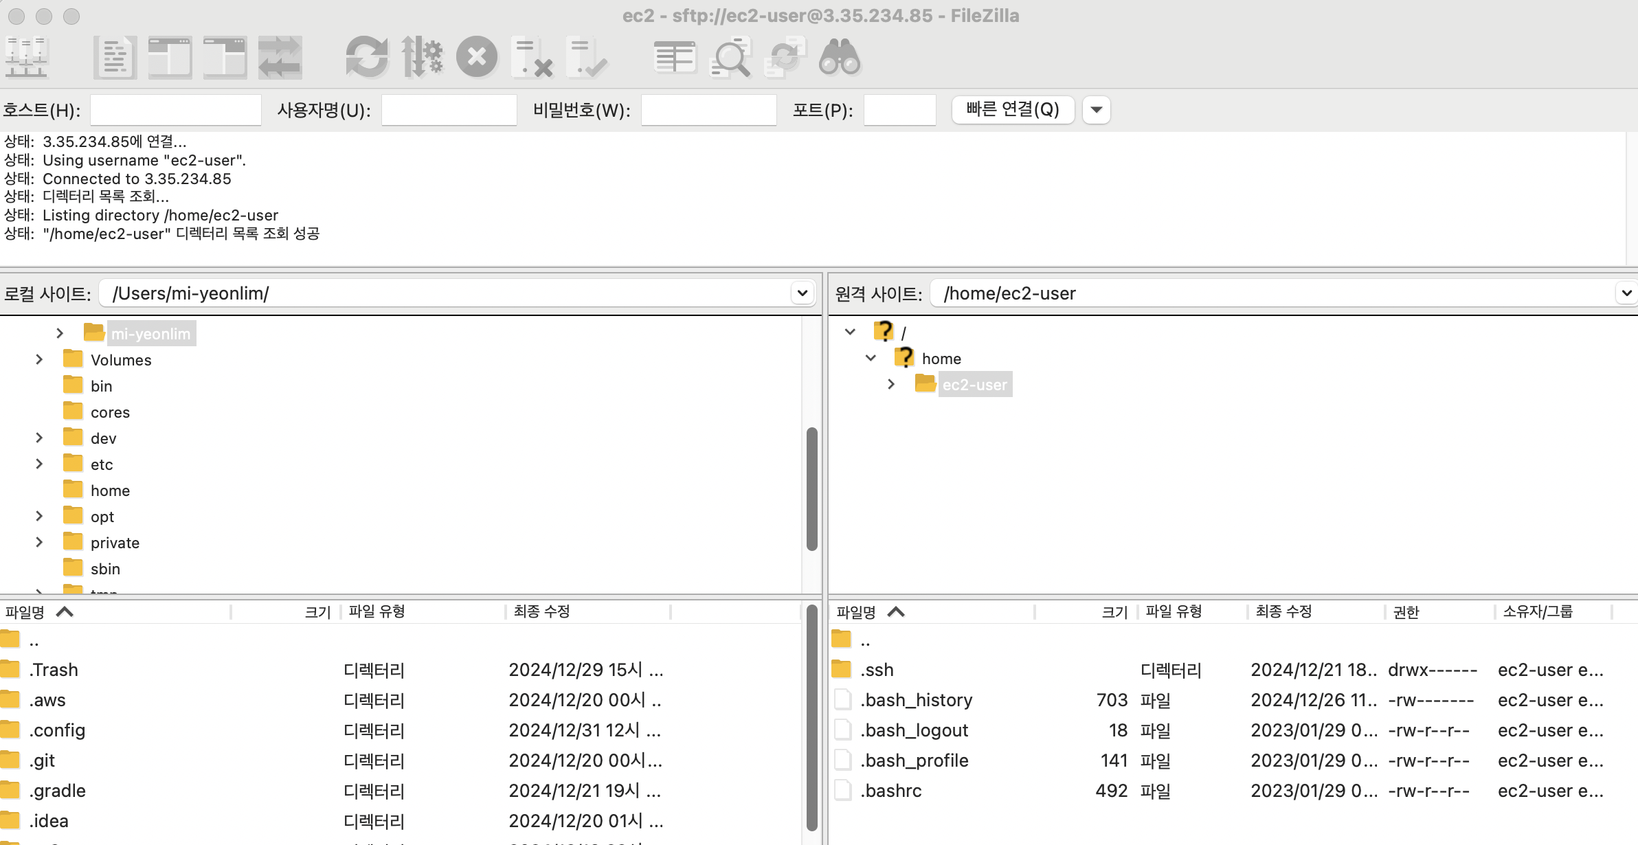Cancel the current operation

(477, 57)
